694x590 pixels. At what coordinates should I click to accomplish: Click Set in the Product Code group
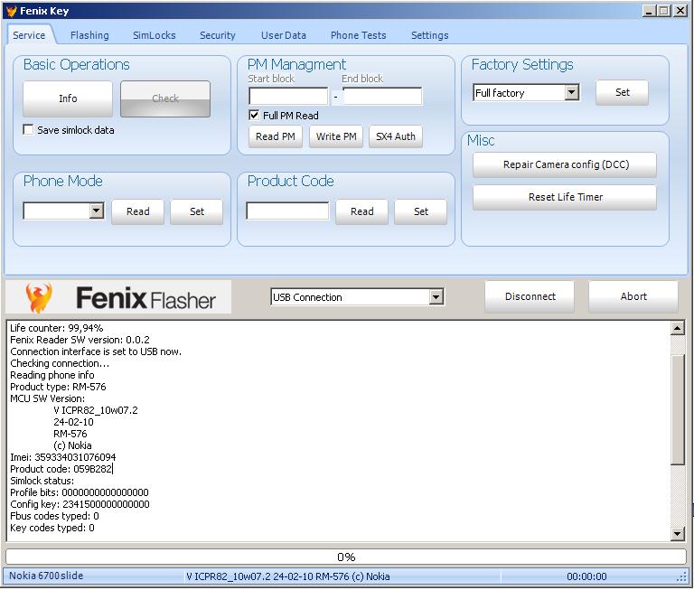420,211
